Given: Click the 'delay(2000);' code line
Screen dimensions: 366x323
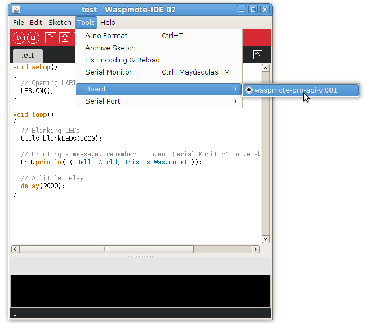Looking at the screenshot, I should point(42,186).
